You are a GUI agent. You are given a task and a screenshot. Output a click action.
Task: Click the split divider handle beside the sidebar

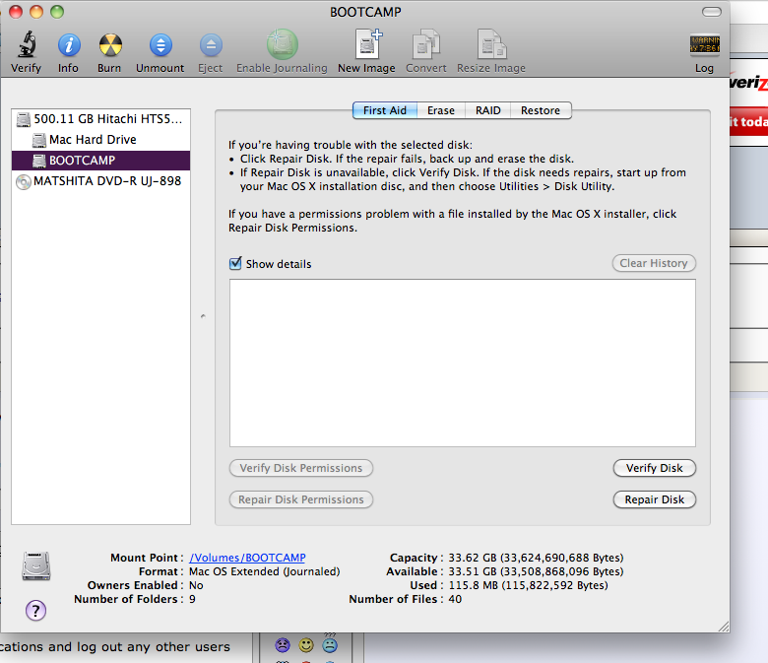(x=203, y=316)
